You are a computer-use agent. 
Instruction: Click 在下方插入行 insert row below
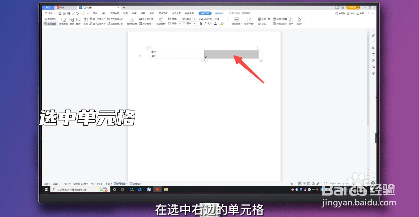point(98,24)
